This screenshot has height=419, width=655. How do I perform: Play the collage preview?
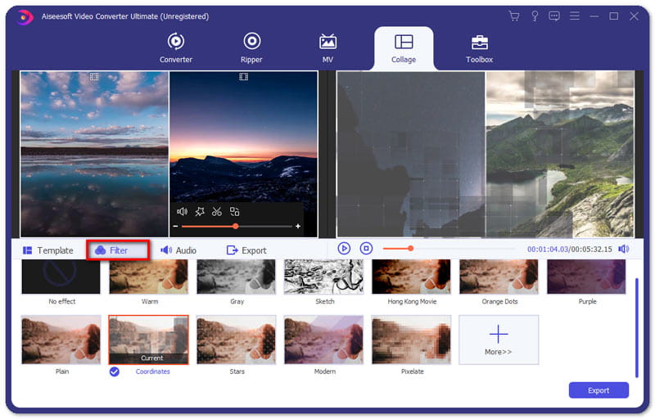point(344,249)
